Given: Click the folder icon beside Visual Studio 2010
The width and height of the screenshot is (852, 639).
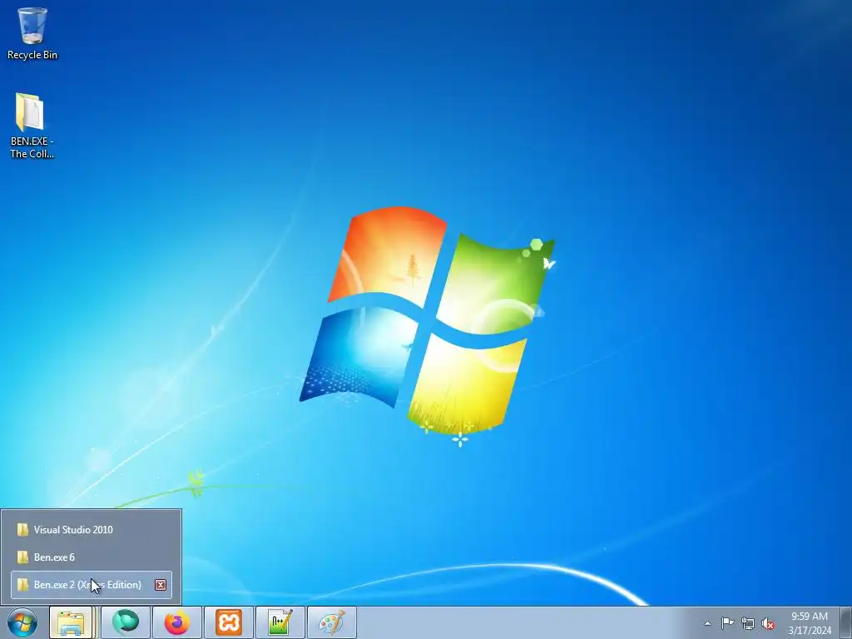Looking at the screenshot, I should point(22,530).
